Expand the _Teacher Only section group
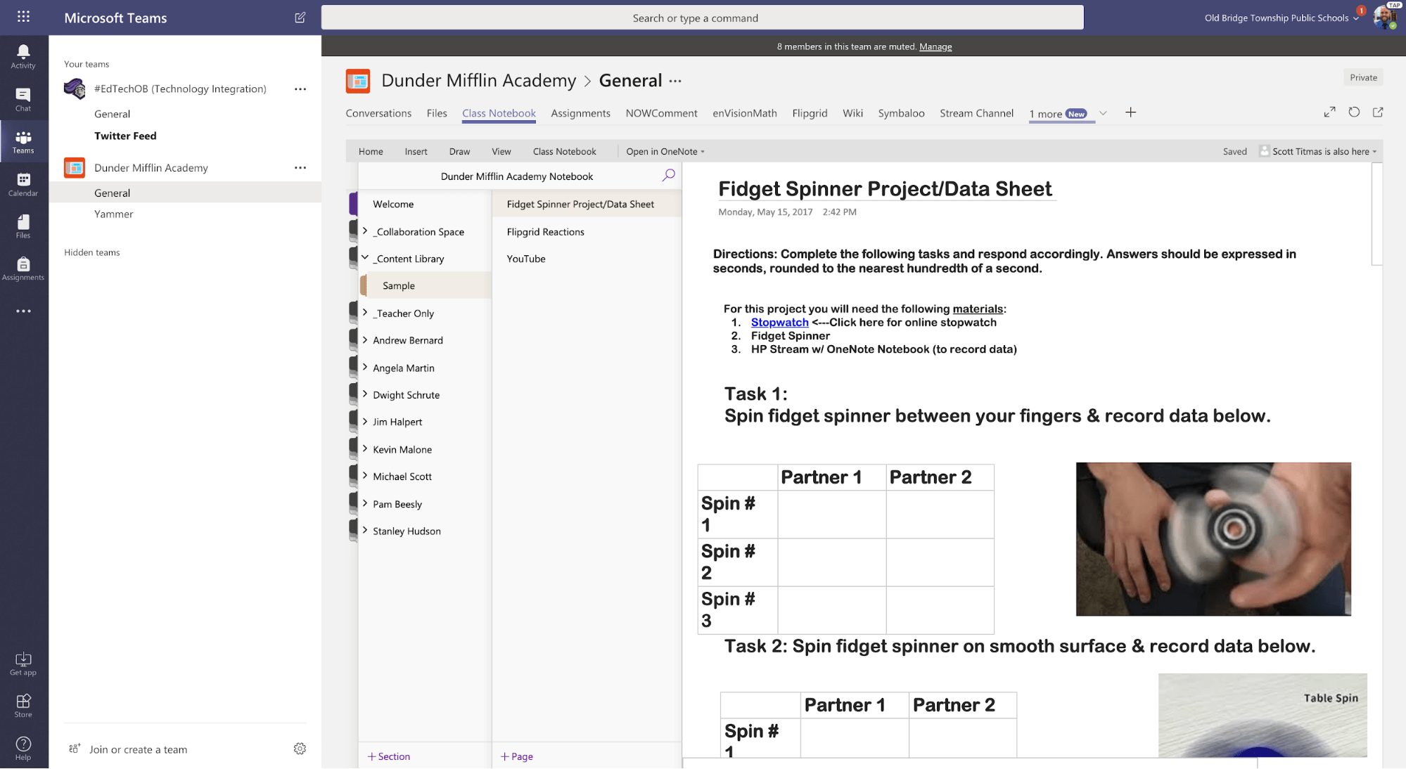Screen dimensions: 1406x769 point(365,312)
